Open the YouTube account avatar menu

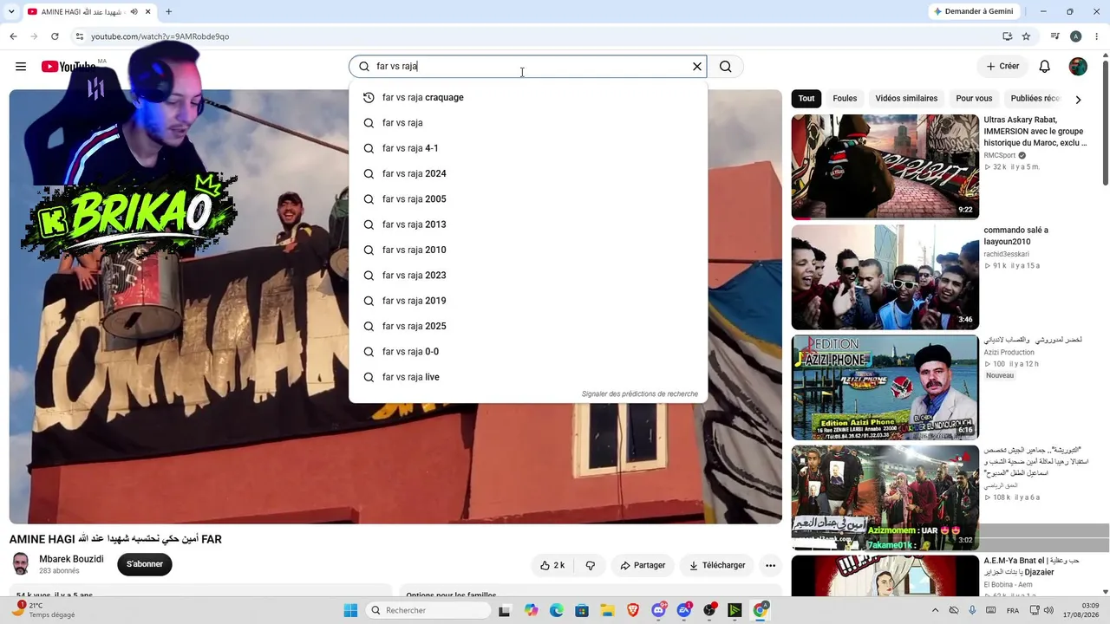(1078, 67)
